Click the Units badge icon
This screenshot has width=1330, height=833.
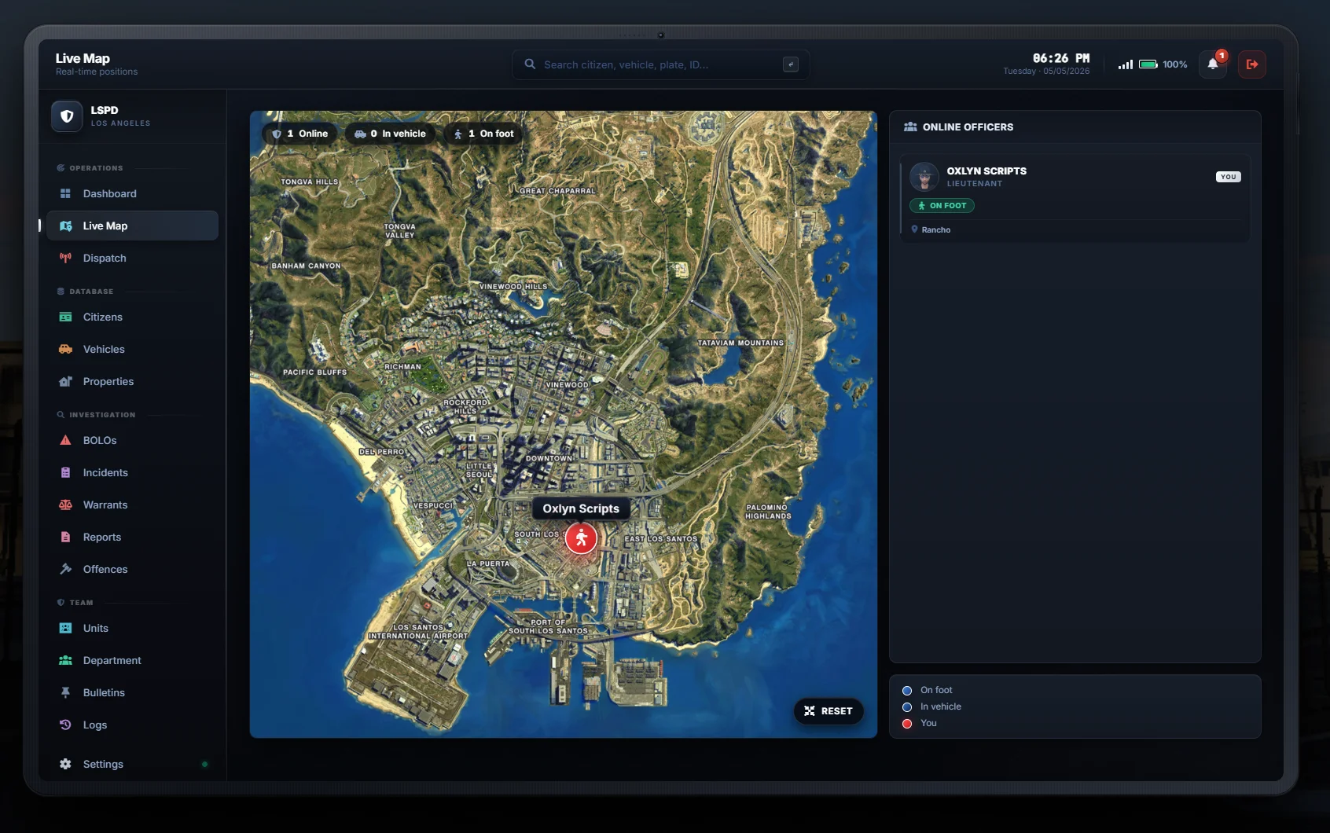click(65, 628)
